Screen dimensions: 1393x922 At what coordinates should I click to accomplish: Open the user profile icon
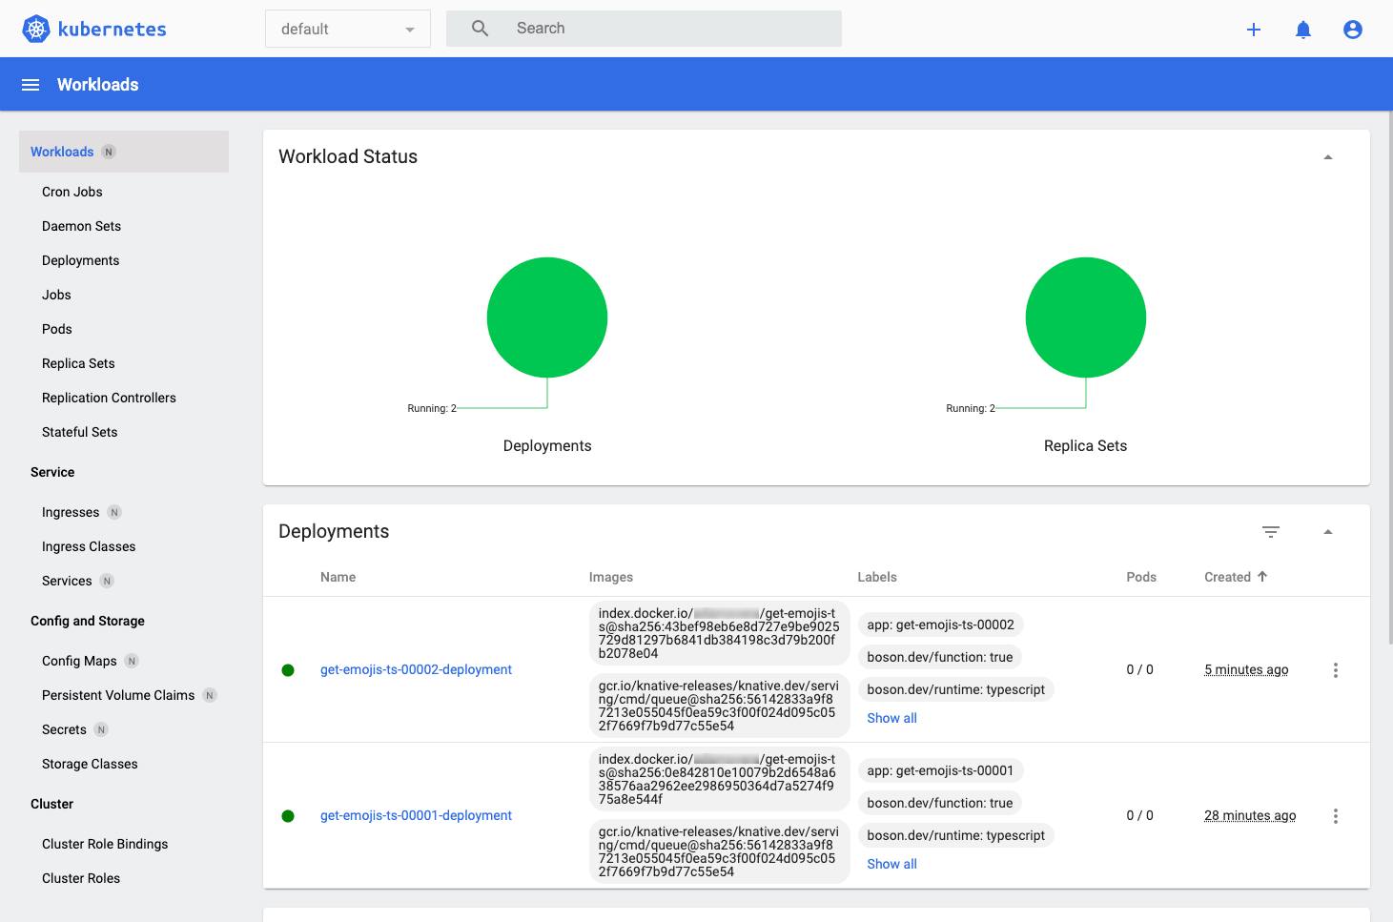pyautogui.click(x=1352, y=29)
